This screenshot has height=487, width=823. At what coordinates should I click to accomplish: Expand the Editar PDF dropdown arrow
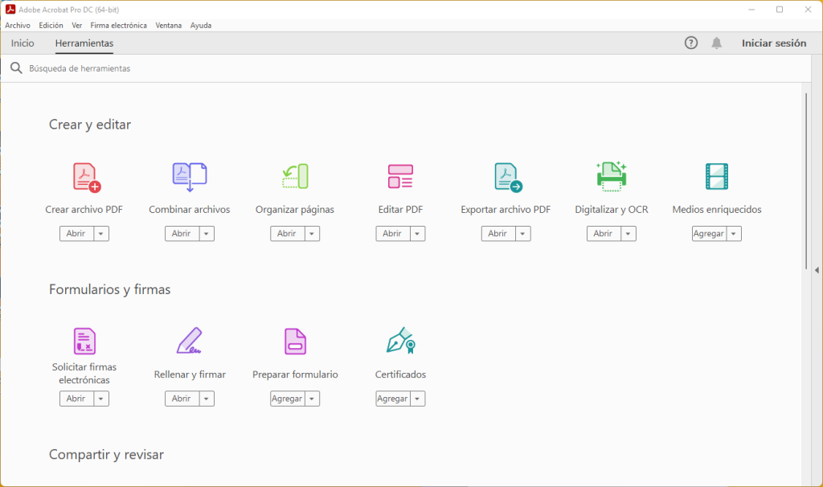(x=418, y=234)
